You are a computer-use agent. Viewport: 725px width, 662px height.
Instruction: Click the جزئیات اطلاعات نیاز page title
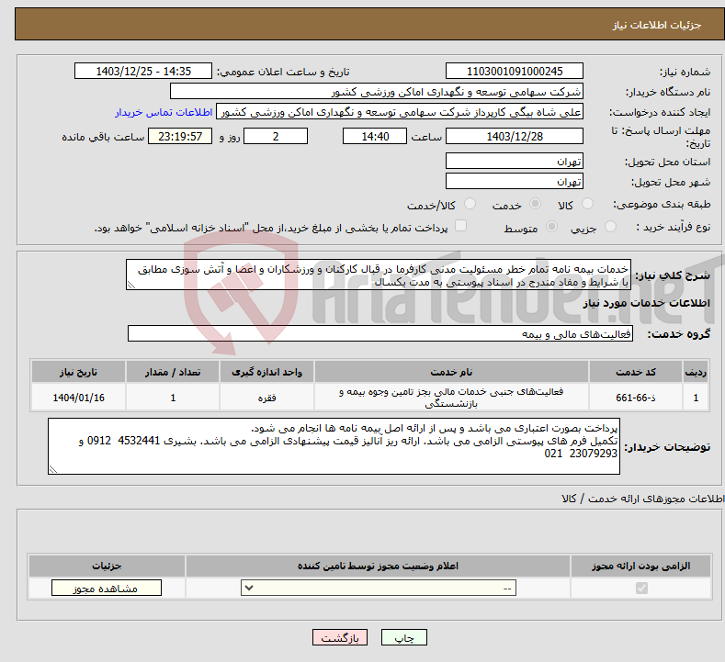click(657, 25)
